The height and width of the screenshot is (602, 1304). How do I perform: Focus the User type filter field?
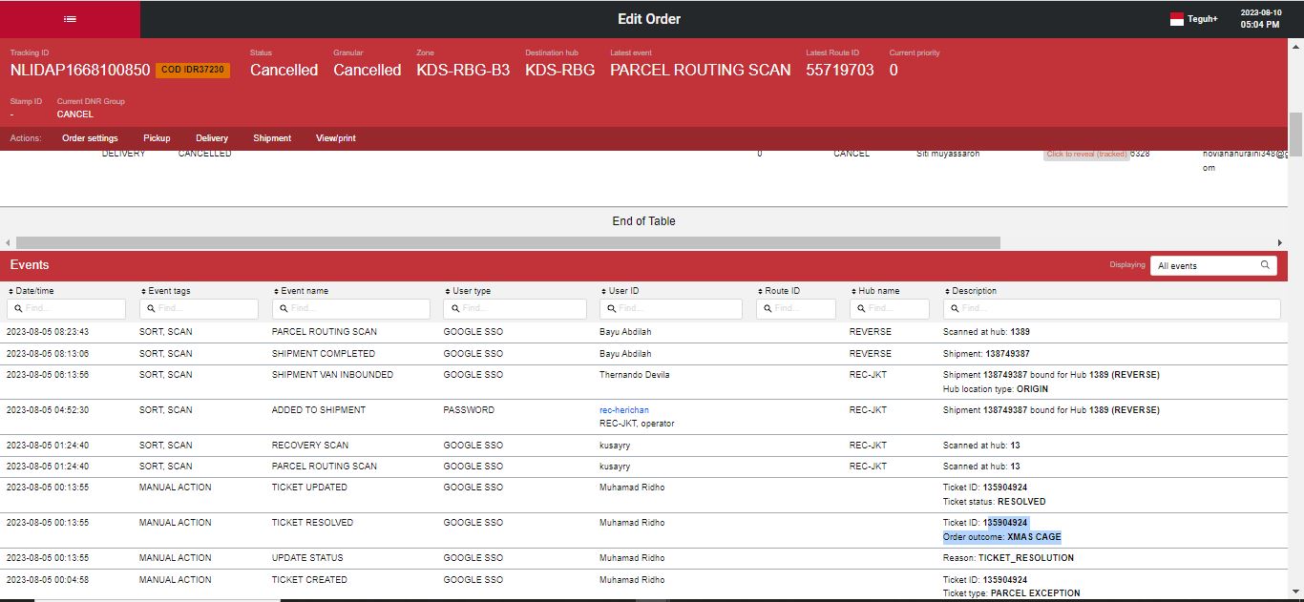[515, 309]
